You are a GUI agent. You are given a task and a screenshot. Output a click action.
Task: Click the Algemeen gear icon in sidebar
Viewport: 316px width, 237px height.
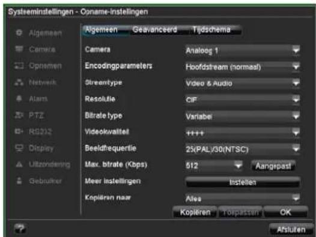coord(19,33)
